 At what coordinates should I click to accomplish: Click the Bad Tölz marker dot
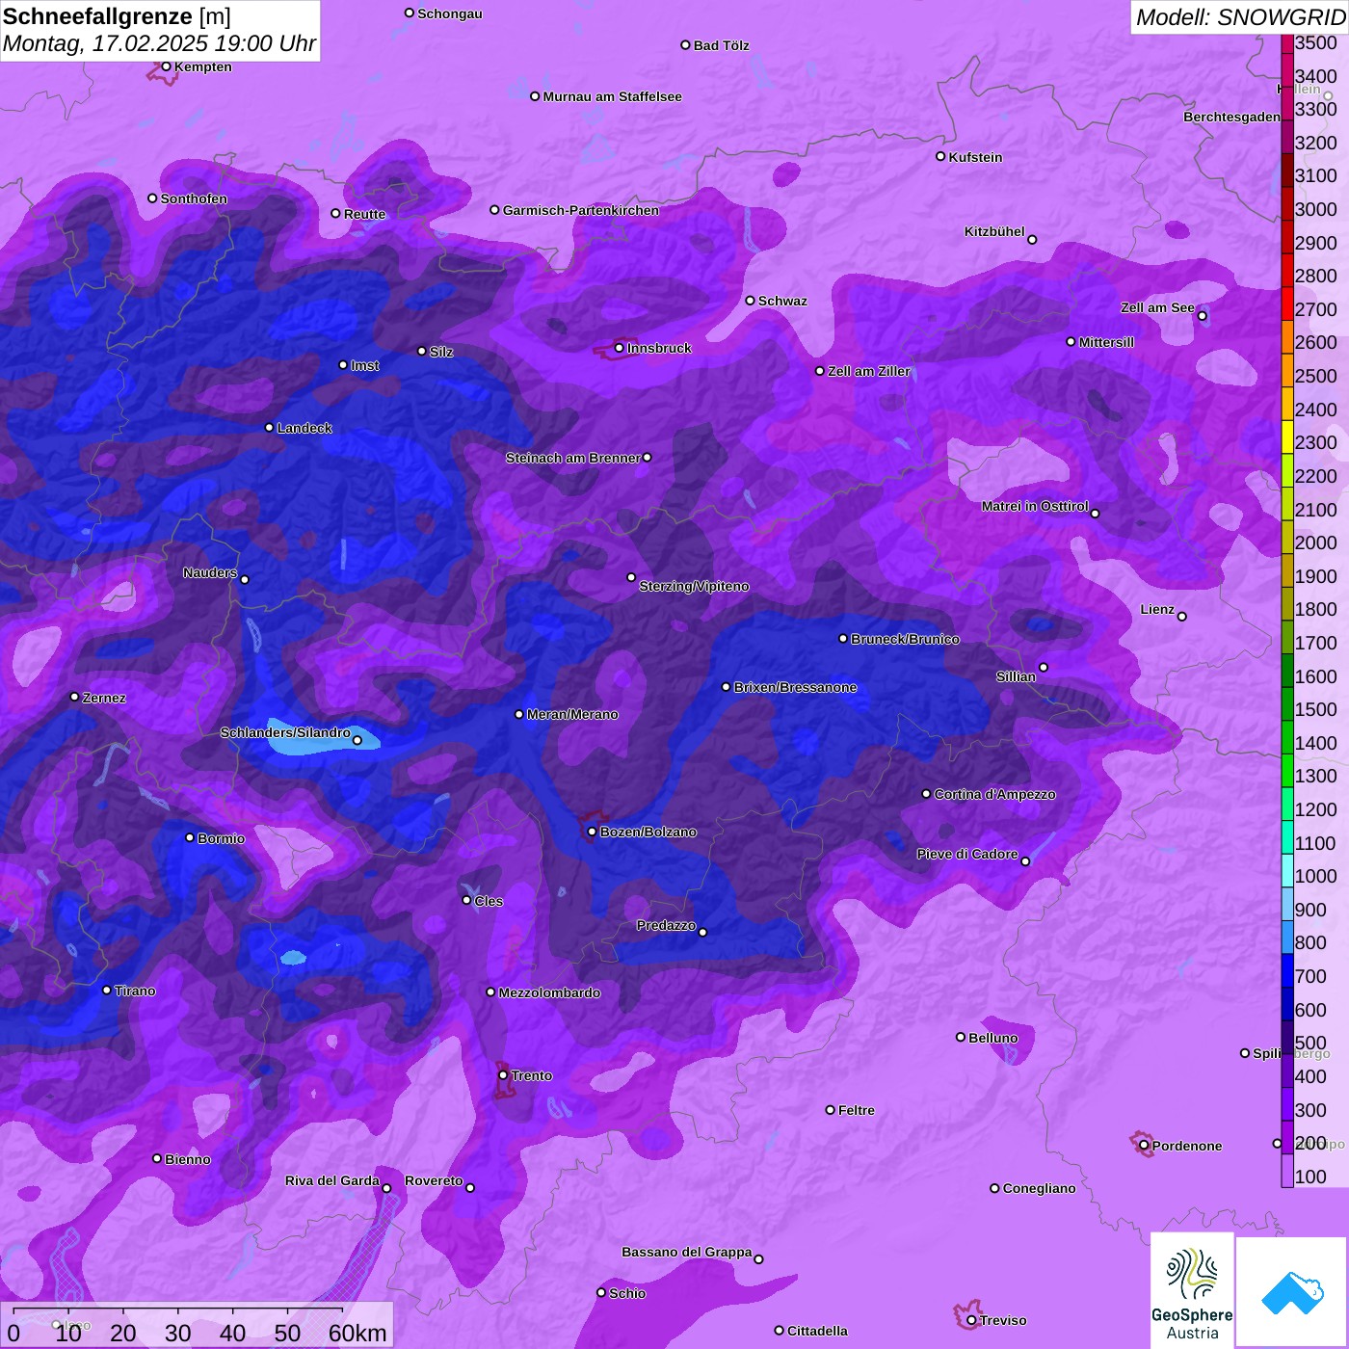click(x=685, y=45)
